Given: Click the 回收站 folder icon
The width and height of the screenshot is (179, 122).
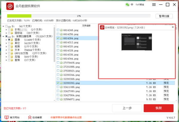Looking at the screenshot, I should pyautogui.click(x=12, y=33).
